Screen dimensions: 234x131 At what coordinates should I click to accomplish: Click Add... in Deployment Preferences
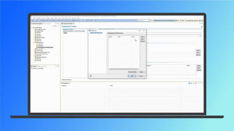pos(143,37)
